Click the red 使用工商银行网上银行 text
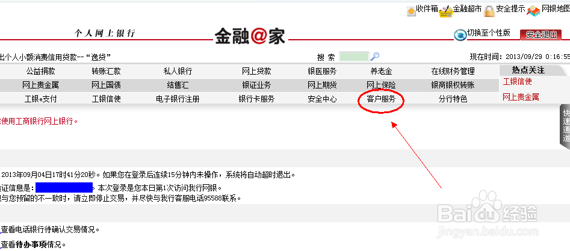This screenshot has height=251, width=570. 39,121
